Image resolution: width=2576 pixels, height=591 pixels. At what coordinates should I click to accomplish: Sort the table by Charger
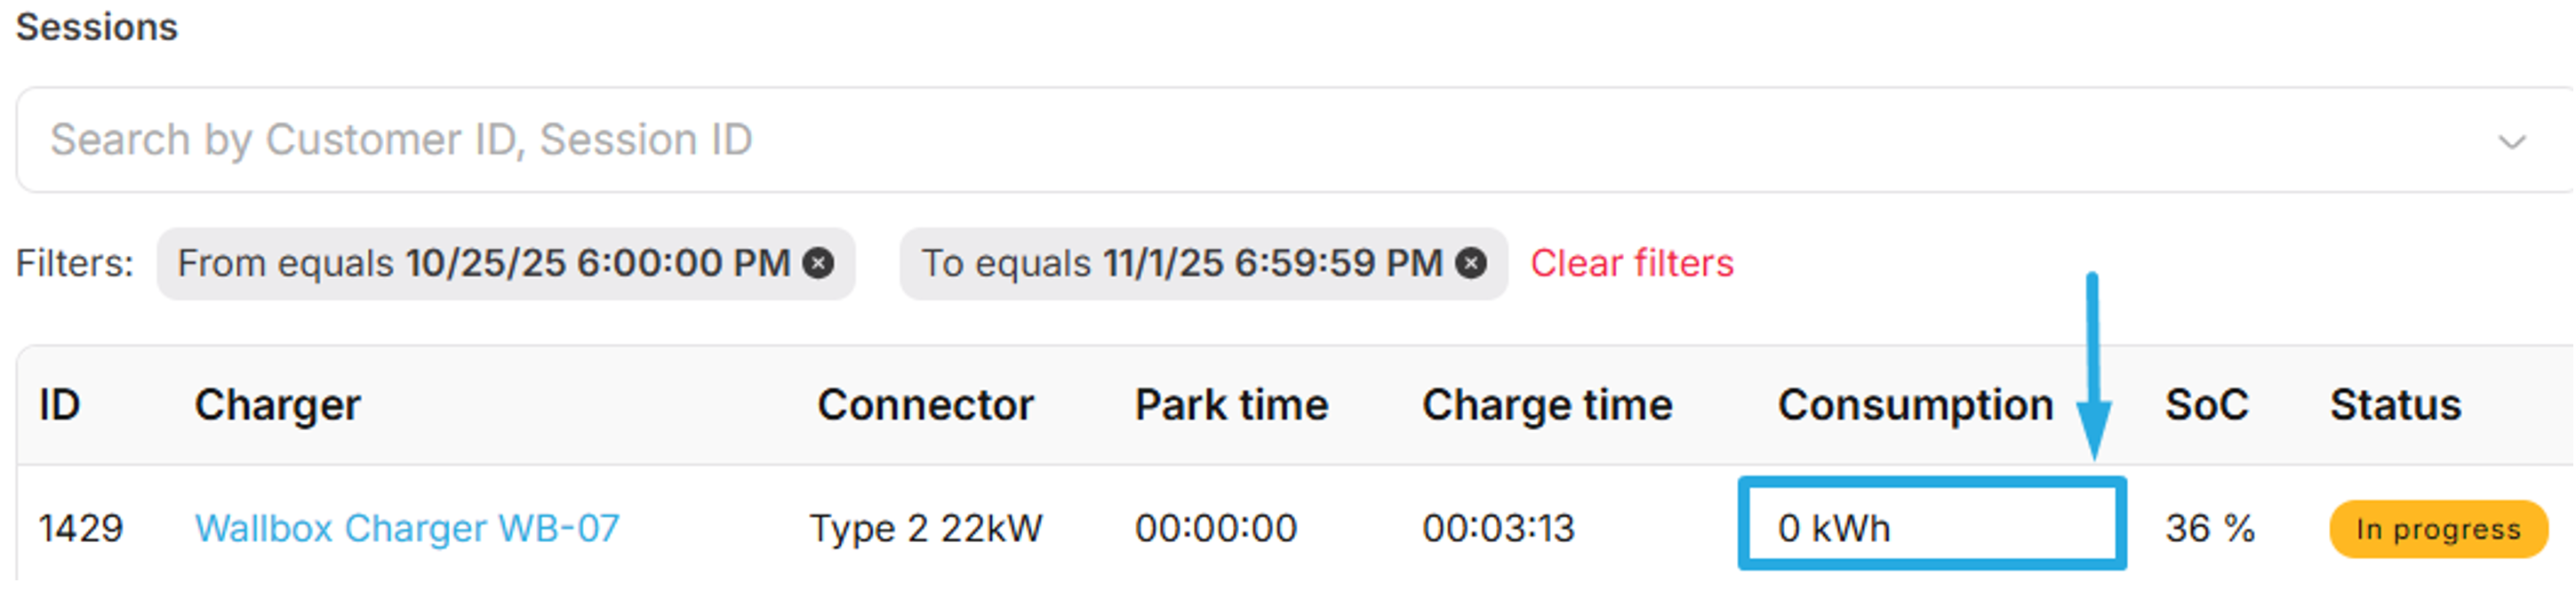pyautogui.click(x=279, y=404)
